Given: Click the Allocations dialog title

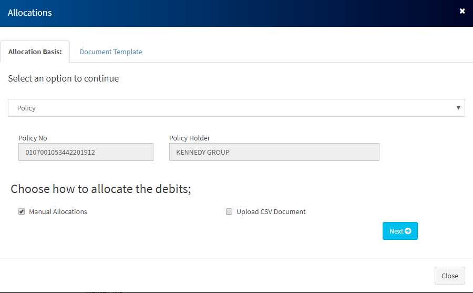Looking at the screenshot, I should click(x=30, y=13).
